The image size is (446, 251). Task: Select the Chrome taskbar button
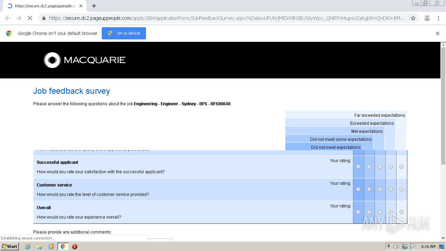pos(63,246)
